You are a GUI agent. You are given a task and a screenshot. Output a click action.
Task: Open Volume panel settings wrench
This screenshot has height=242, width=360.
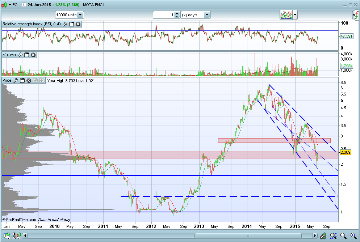[20, 55]
